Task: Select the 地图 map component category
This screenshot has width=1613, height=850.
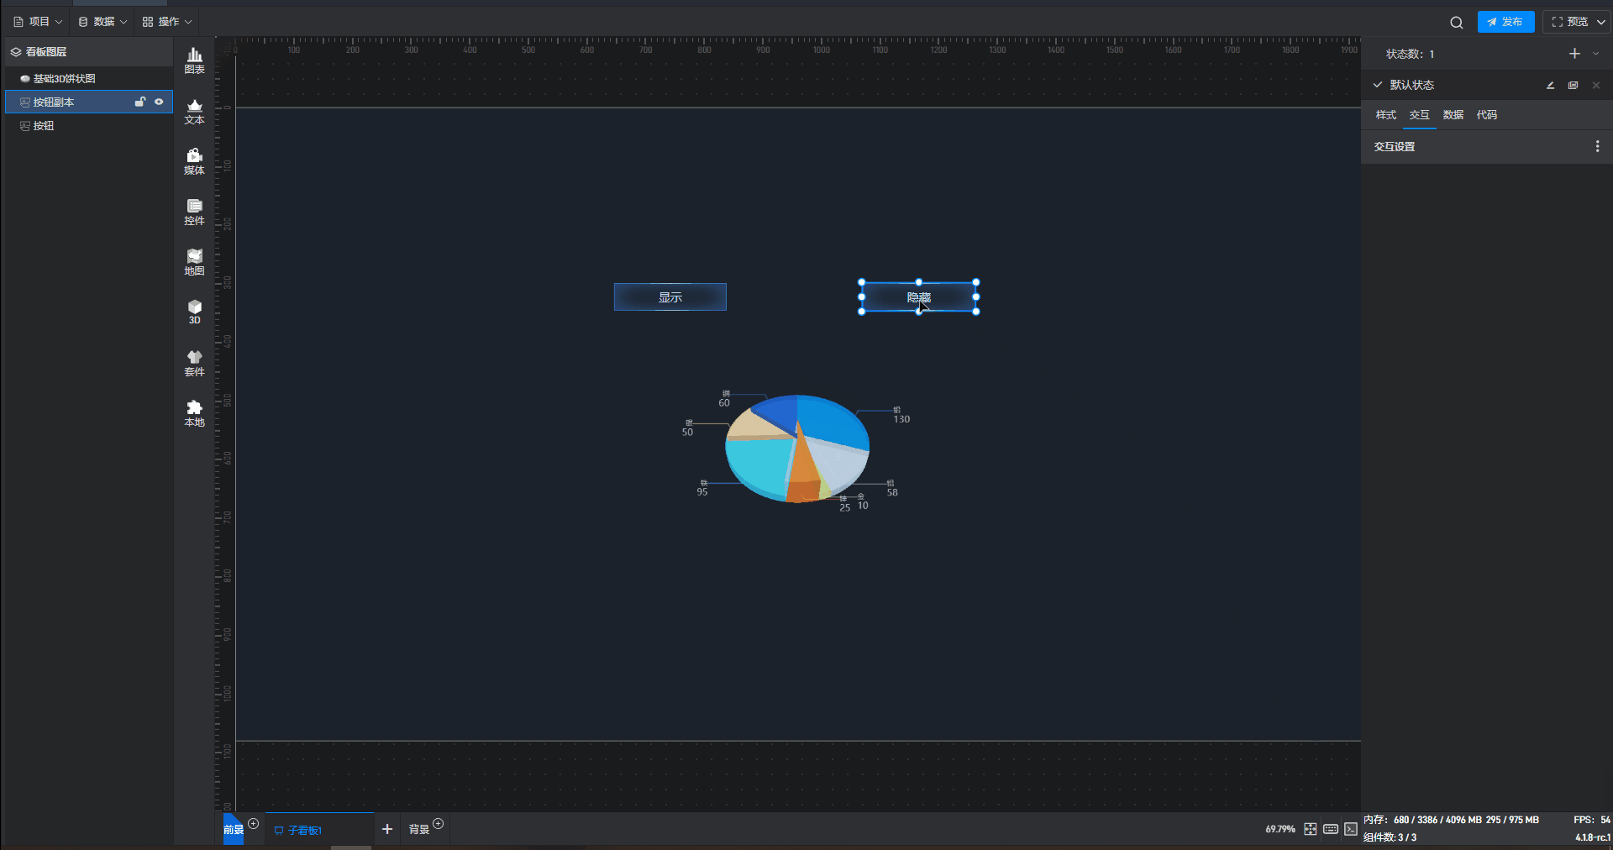Action: [194, 262]
